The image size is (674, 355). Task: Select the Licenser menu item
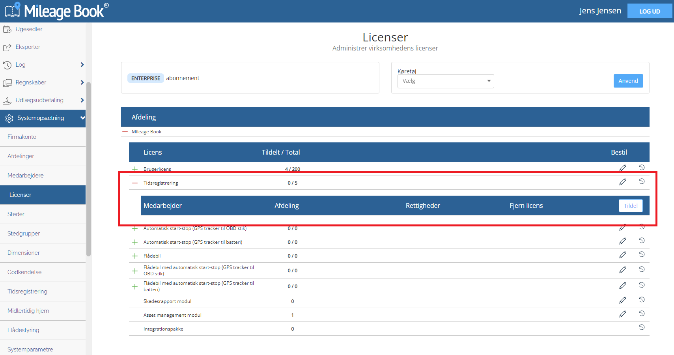(x=43, y=195)
